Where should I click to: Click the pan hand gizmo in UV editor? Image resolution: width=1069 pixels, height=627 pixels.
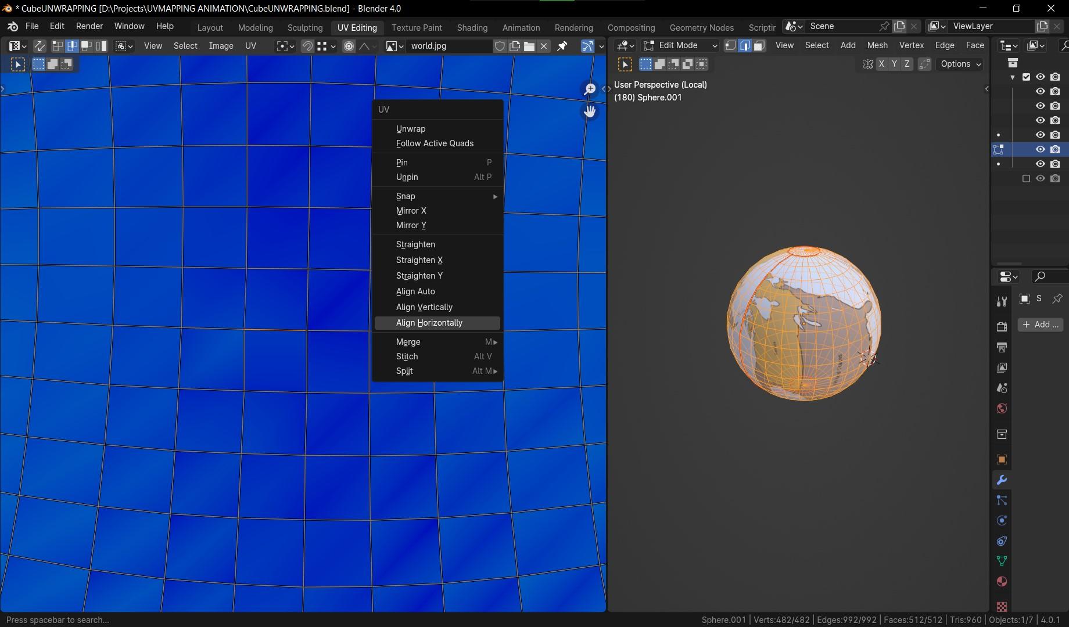click(590, 111)
